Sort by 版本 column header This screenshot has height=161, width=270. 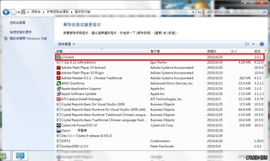[x=258, y=51]
